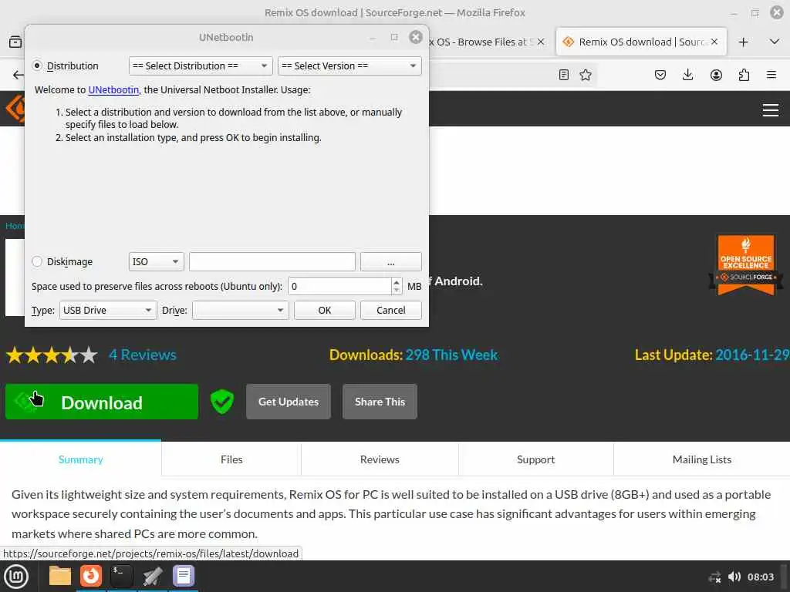Screen dimensions: 790x592
Task: Click the Firefox back arrow
Action: (19, 75)
